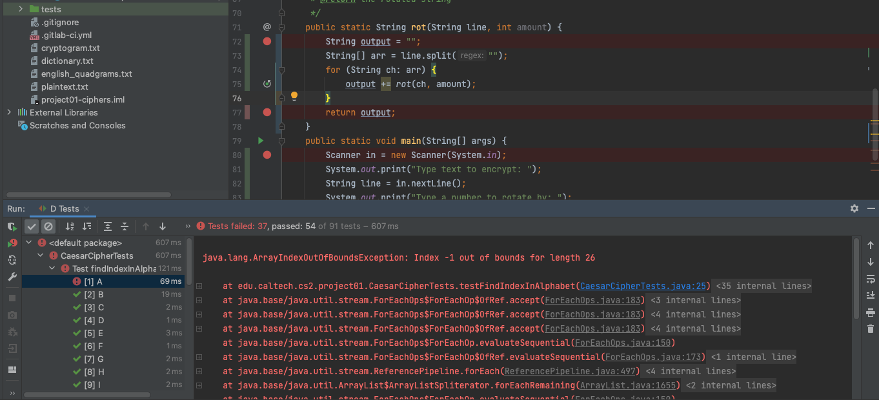879x400 pixels.
Task: Expand all test results
Action: click(108, 226)
